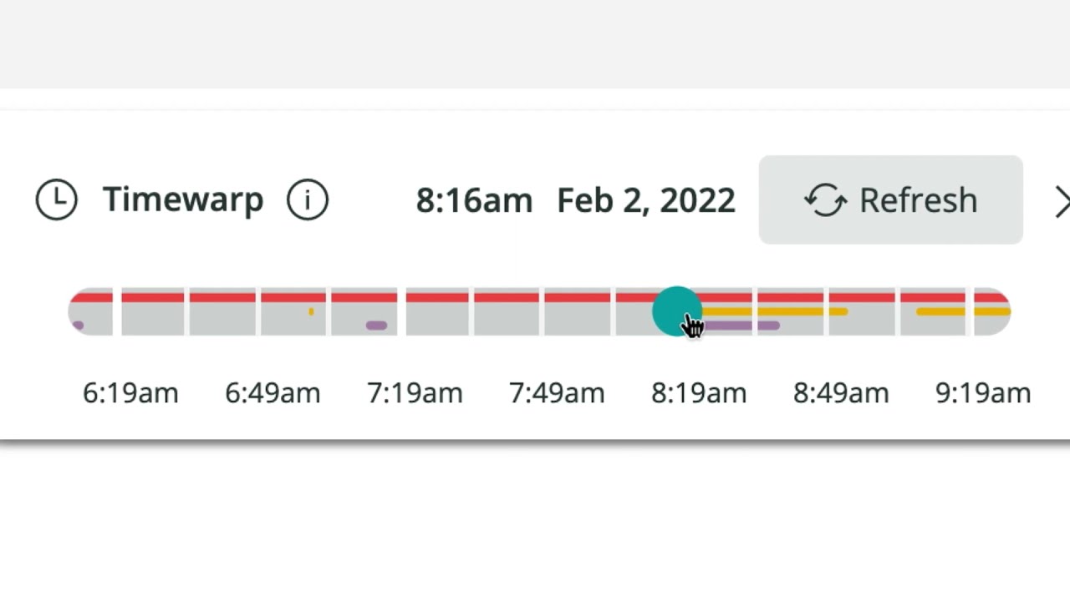1070x601 pixels.
Task: Select the 8:49am timeline label
Action: tap(841, 393)
